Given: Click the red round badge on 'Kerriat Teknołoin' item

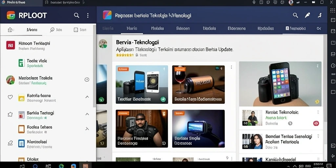Looking at the screenshot, I should pos(316,123).
